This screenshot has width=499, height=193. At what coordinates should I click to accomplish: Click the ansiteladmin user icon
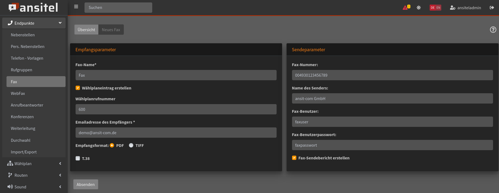[x=452, y=8]
